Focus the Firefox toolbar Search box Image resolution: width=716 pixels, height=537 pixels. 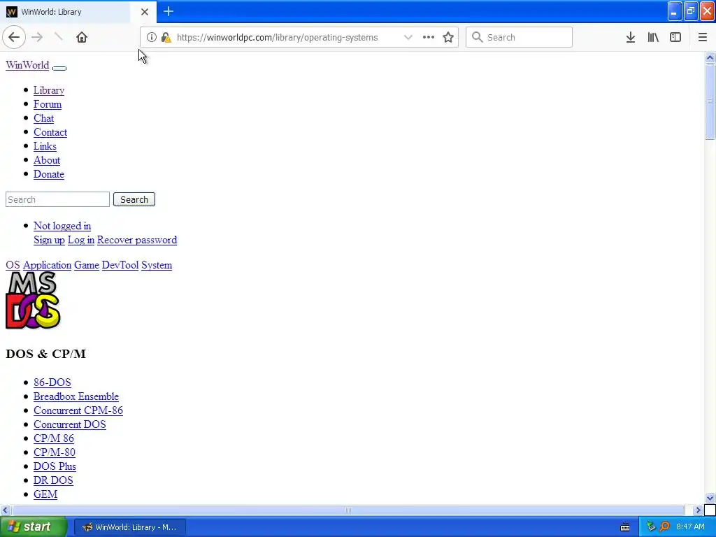tap(520, 38)
